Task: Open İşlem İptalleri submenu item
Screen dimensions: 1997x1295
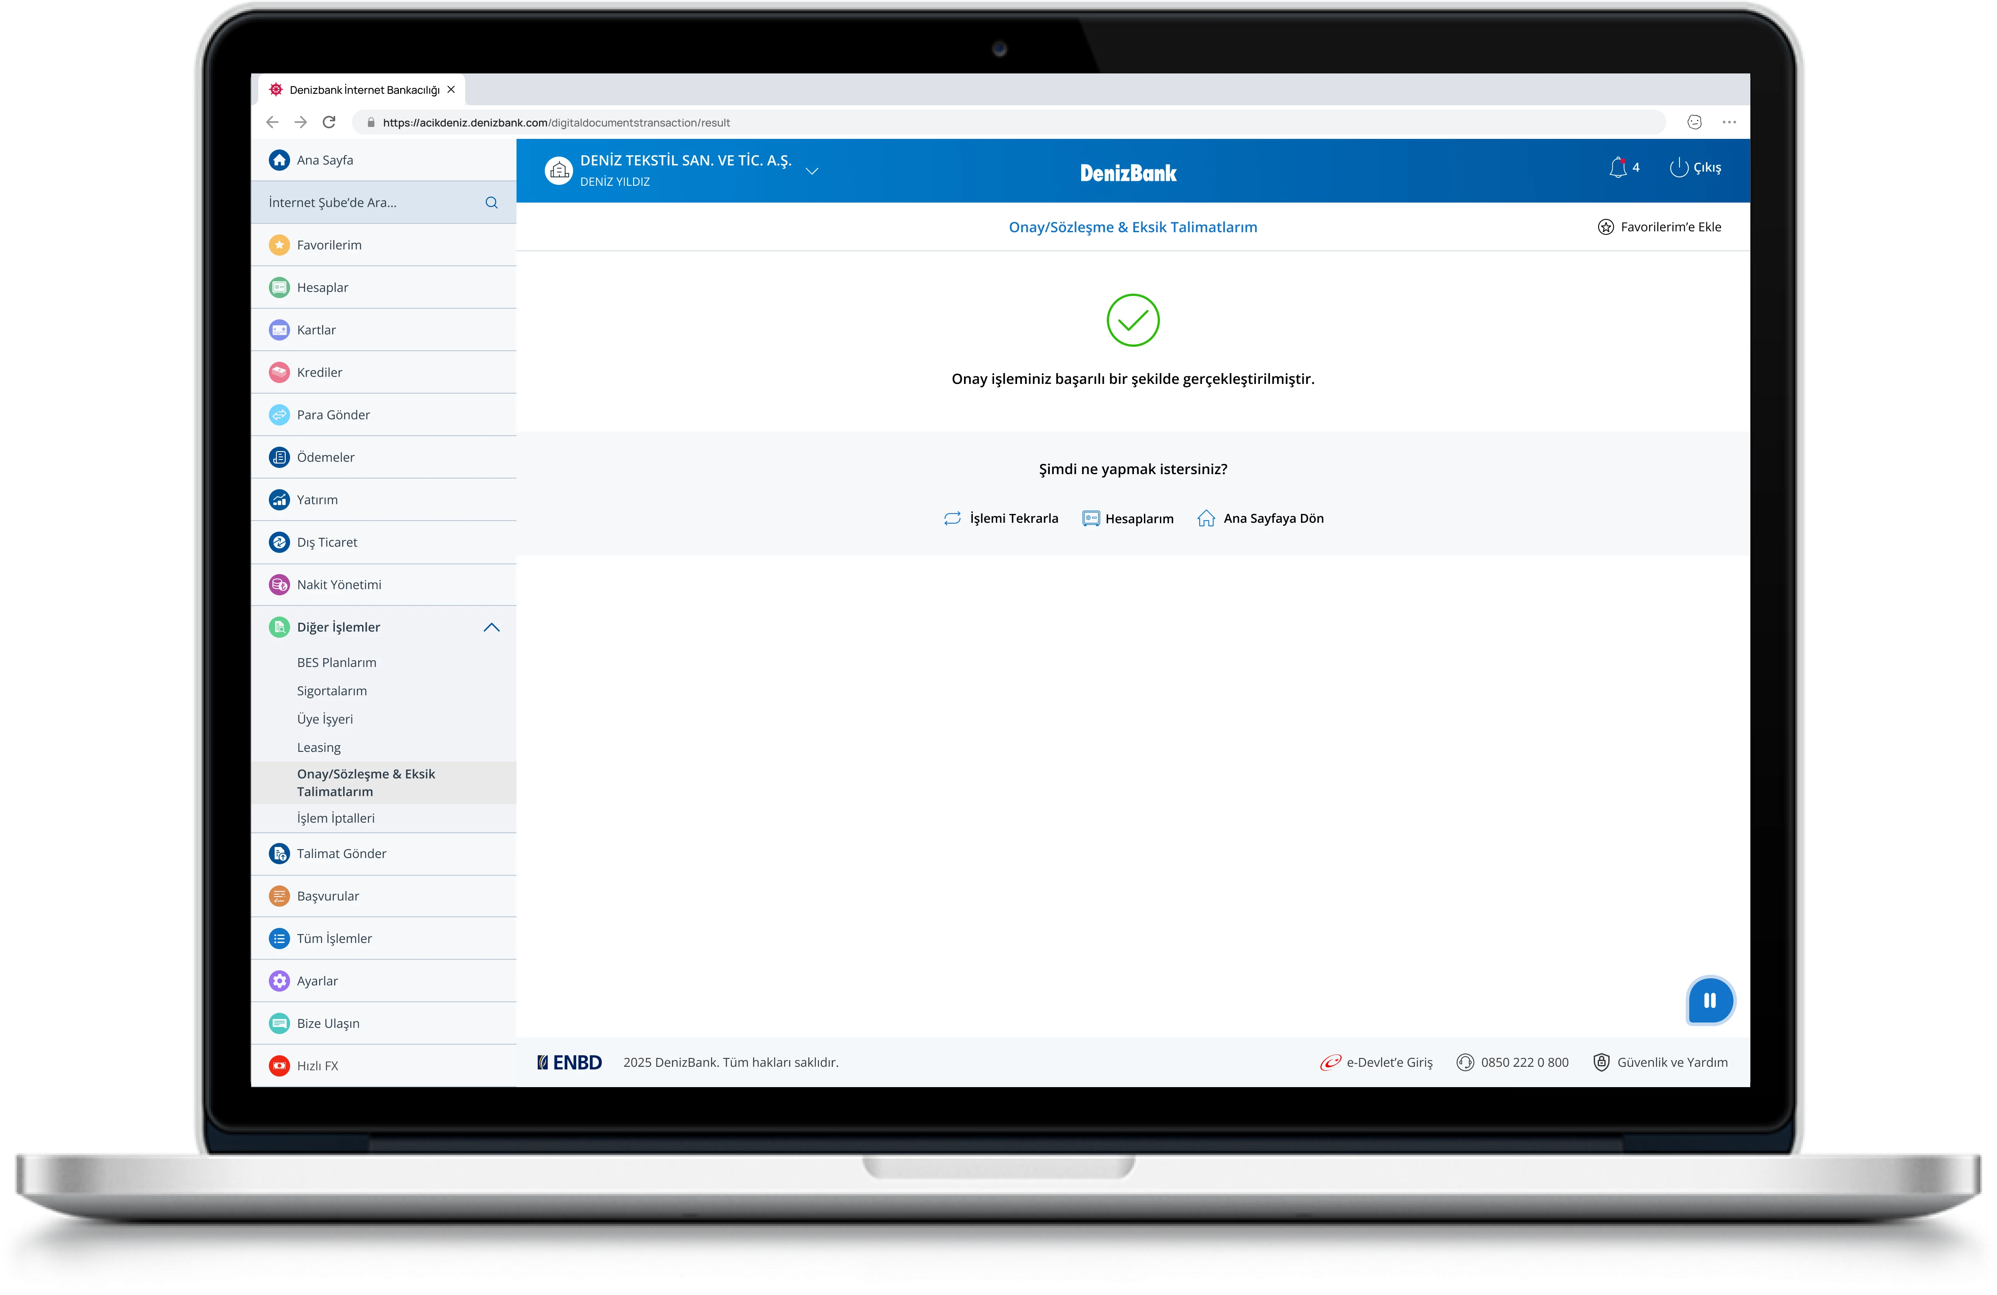Action: (336, 818)
